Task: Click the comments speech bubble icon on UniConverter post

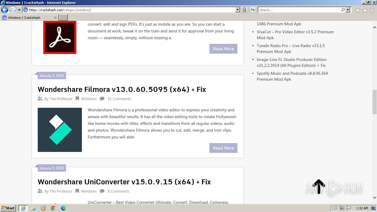Action: (102, 191)
